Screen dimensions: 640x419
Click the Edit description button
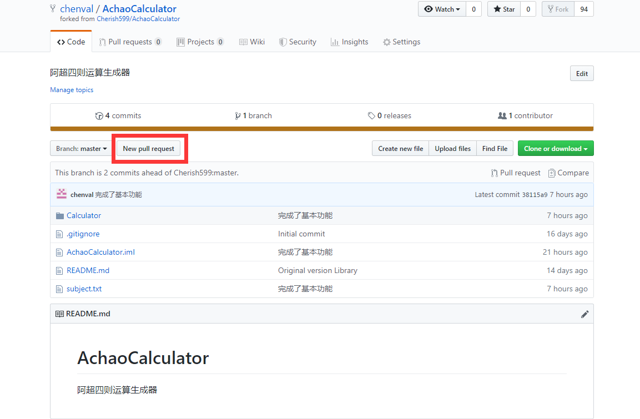[582, 73]
